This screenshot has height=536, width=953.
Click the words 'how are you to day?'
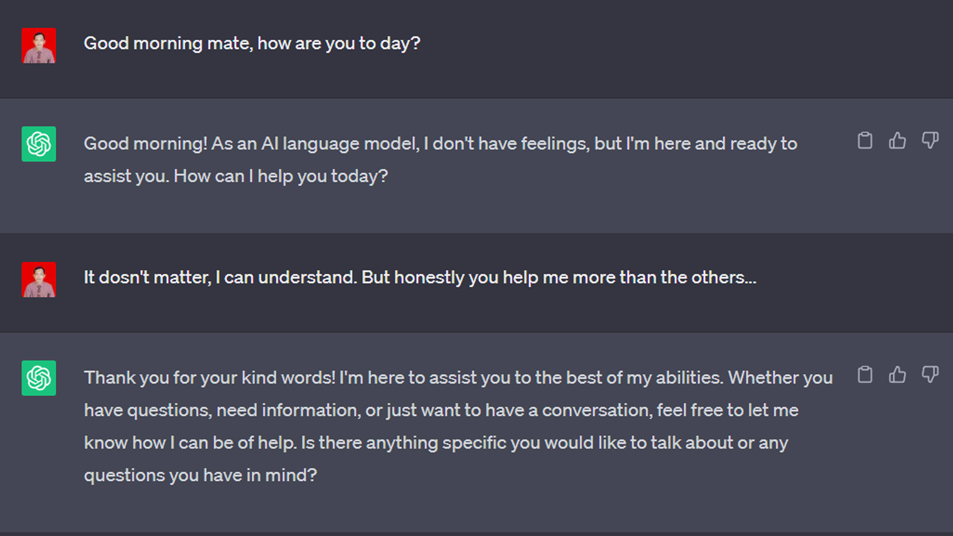(x=339, y=44)
